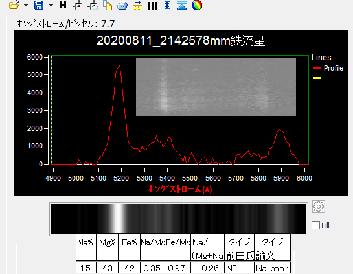Click the copy pages icon
Viewport: 353px width, 274px height.
tap(108, 5)
